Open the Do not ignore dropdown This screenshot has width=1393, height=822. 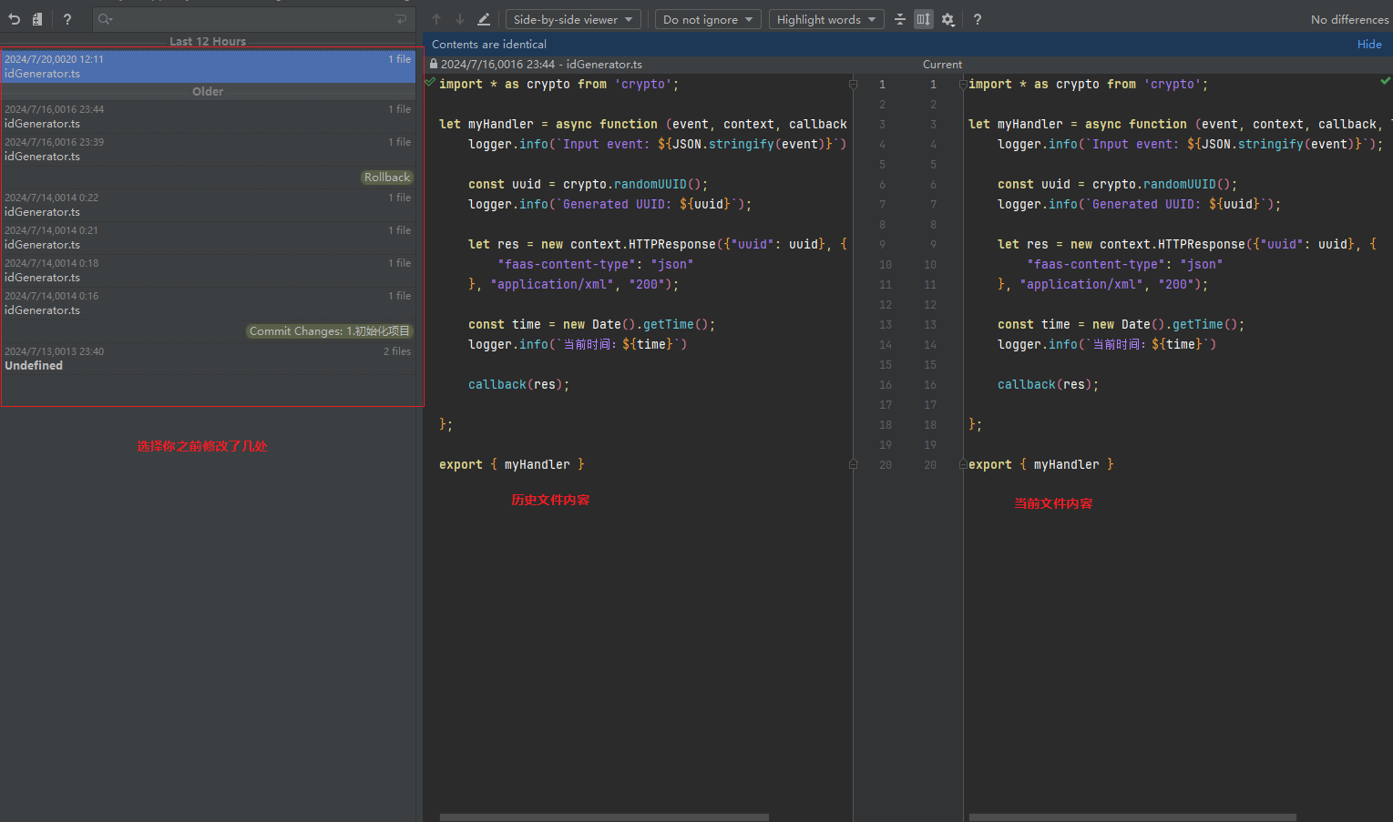[708, 19]
